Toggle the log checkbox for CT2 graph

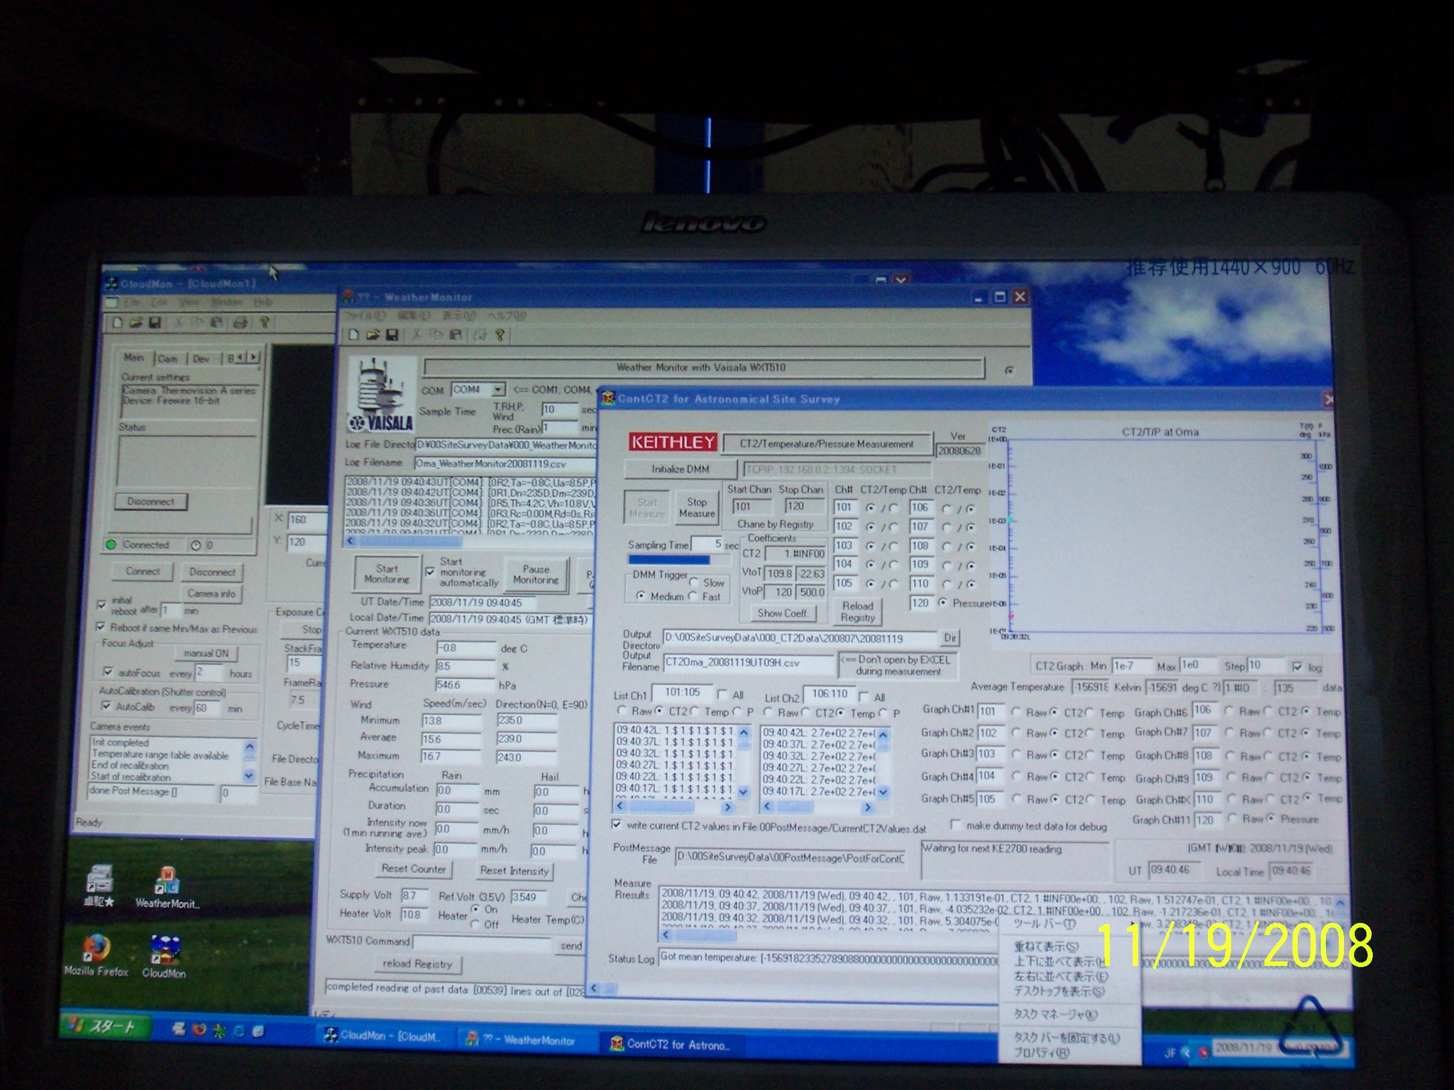coord(1297,667)
